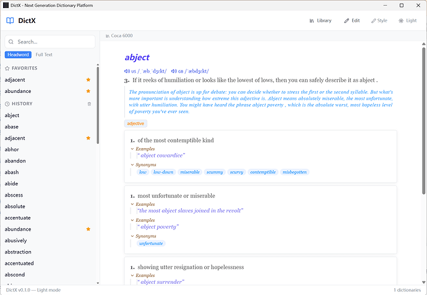Click the adjective part-of-speech tag

136,123
